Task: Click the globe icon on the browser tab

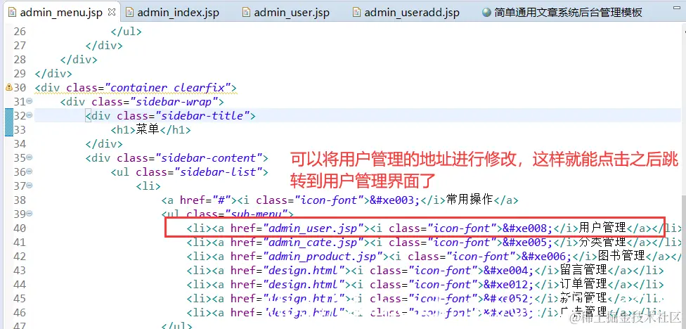Action: pos(486,12)
